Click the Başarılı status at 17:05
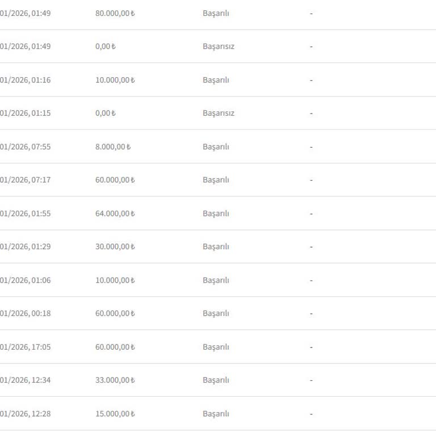This screenshot has height=436, width=436. (x=216, y=347)
